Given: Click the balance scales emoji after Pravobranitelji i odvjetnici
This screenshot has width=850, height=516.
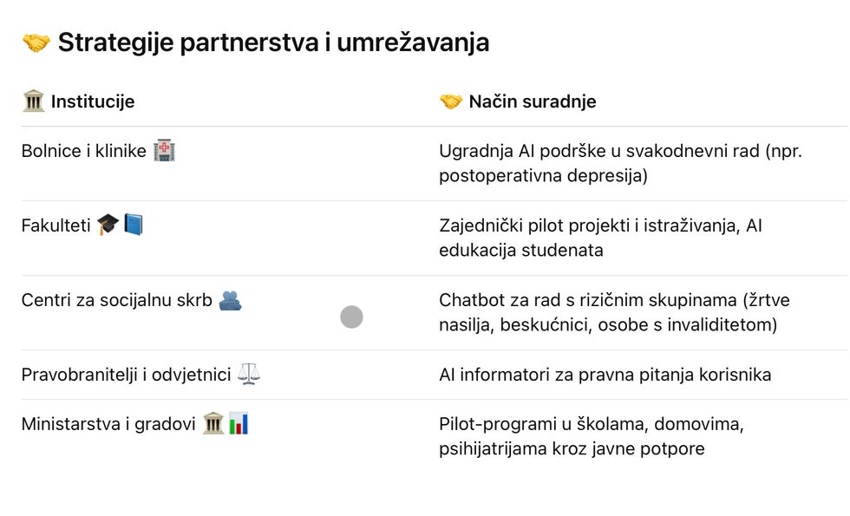Looking at the screenshot, I should coord(249,374).
